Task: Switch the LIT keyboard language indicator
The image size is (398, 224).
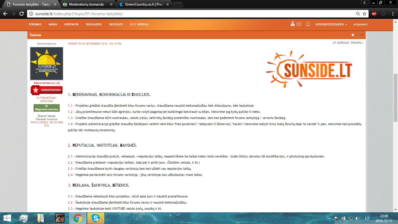Action: point(367,218)
